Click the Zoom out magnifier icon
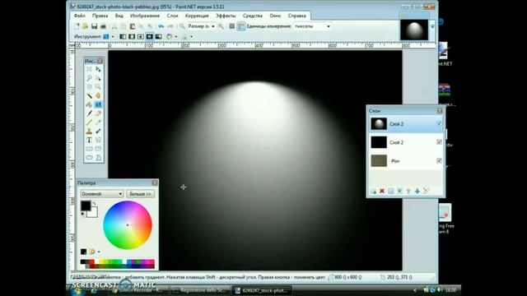The height and width of the screenshot is (296, 527). point(182,26)
